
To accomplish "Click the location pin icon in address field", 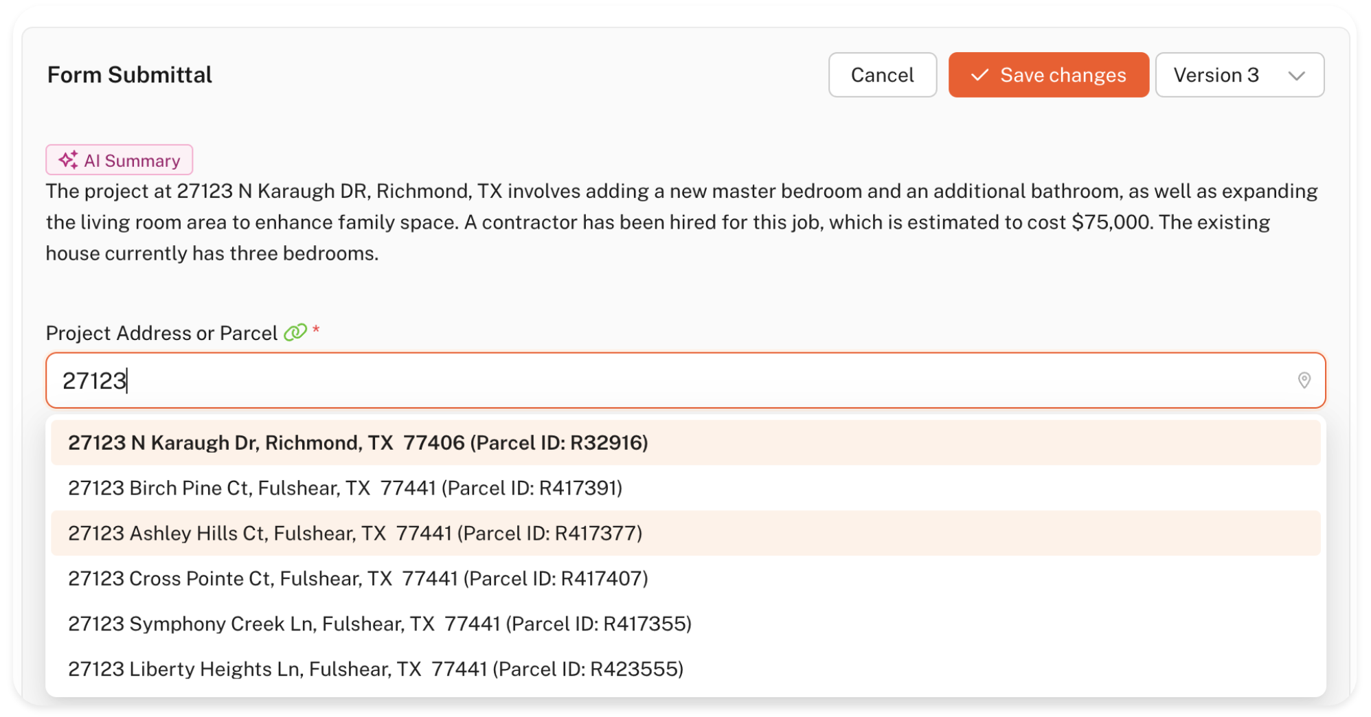I will [1304, 380].
